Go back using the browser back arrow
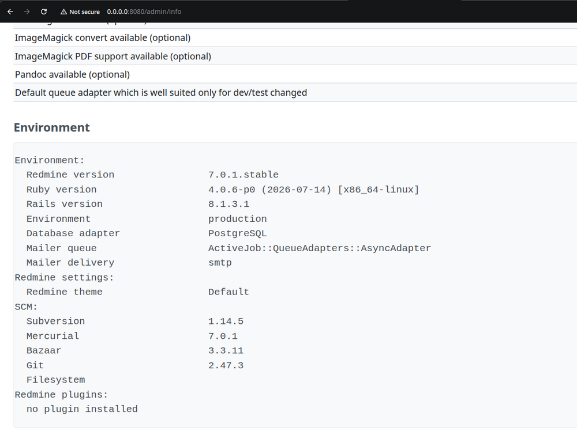The height and width of the screenshot is (446, 577). click(x=10, y=12)
